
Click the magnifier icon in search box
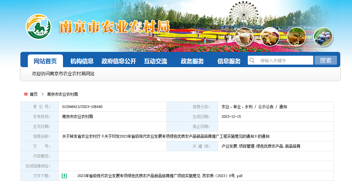(252, 60)
